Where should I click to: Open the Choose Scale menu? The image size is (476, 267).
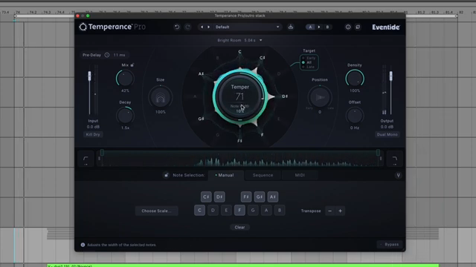click(x=157, y=211)
